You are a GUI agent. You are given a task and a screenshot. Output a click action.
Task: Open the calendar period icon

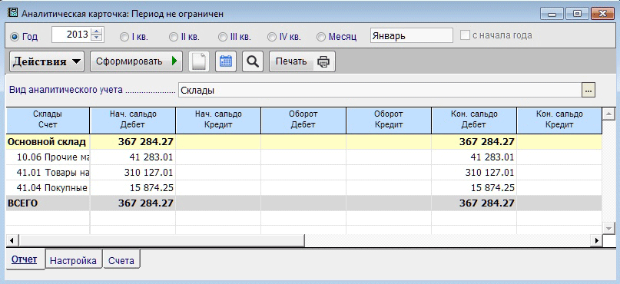pyautogui.click(x=226, y=62)
